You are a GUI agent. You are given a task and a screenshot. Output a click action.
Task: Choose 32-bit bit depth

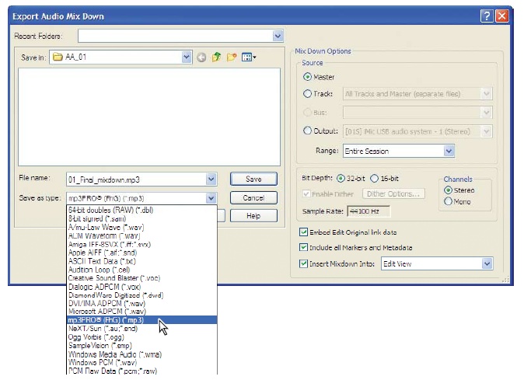[341, 179]
